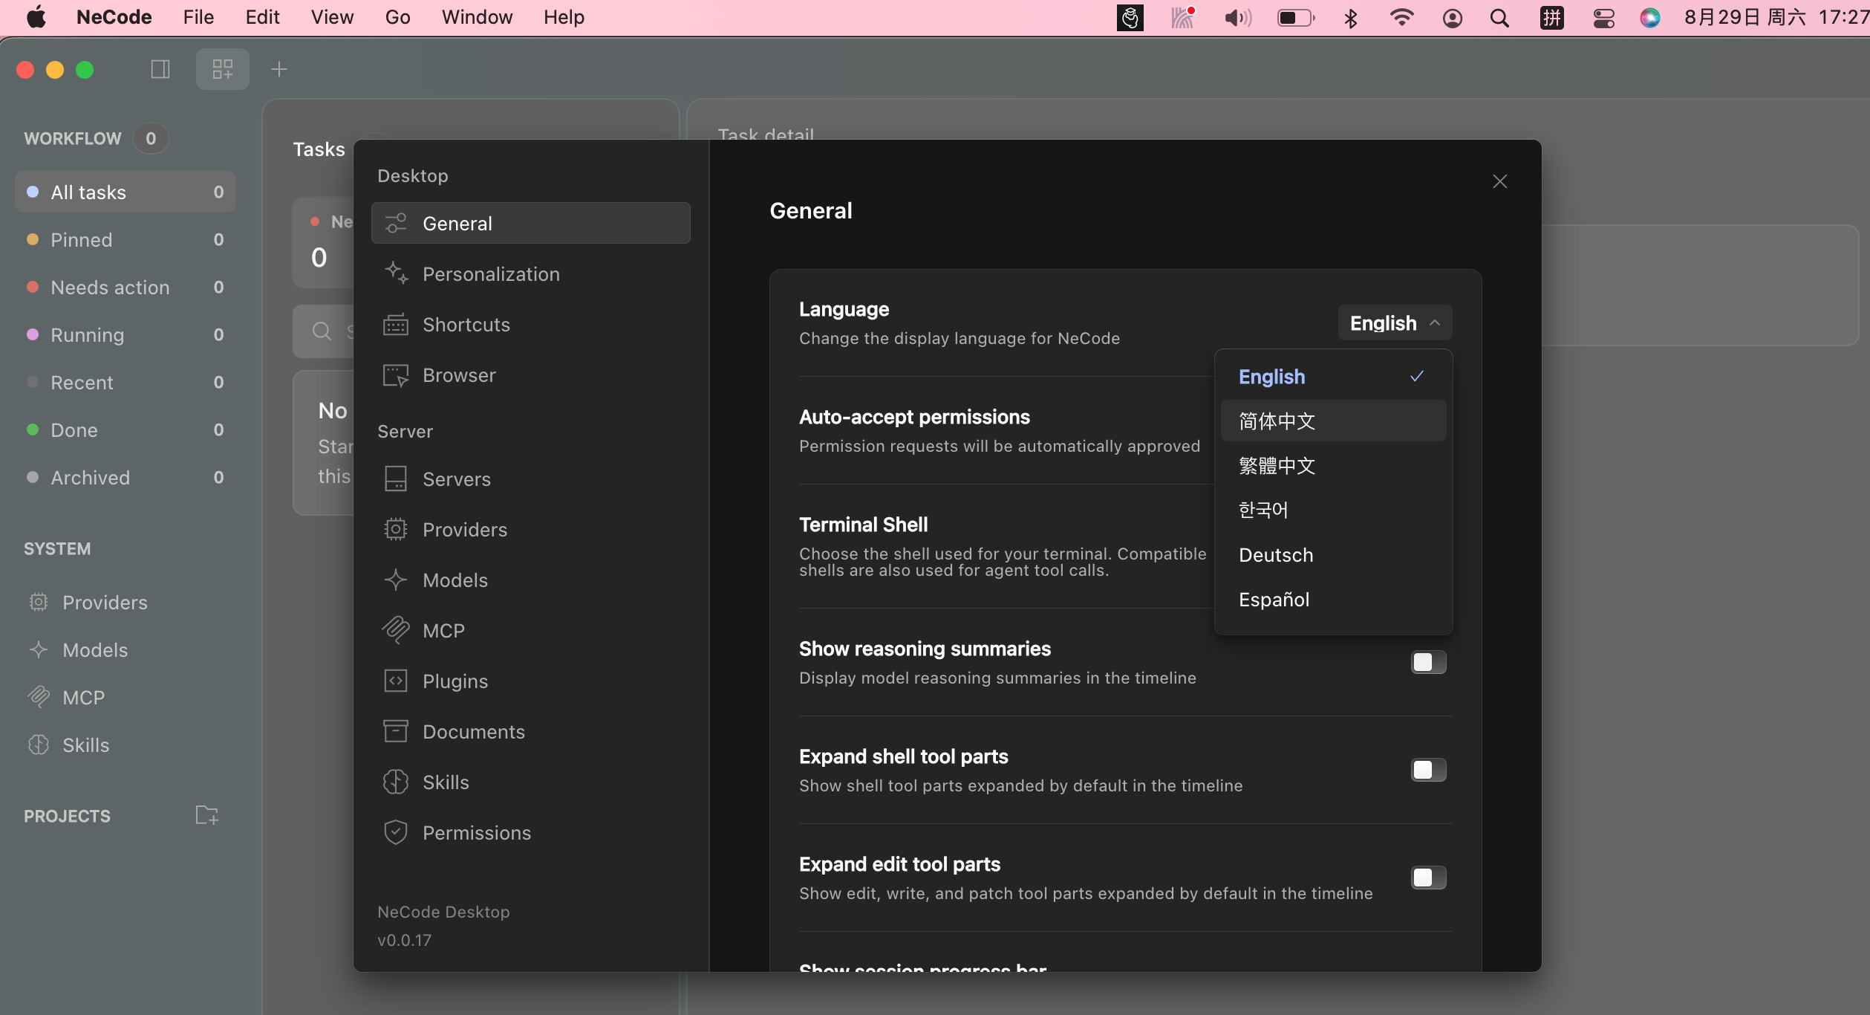
Task: Open the View menu
Action: 332,17
